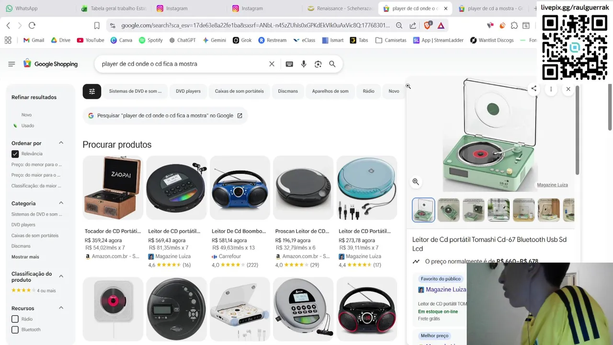This screenshot has height=345, width=613.
Task: Expand categories with Mostrar mais
Action: tap(25, 257)
